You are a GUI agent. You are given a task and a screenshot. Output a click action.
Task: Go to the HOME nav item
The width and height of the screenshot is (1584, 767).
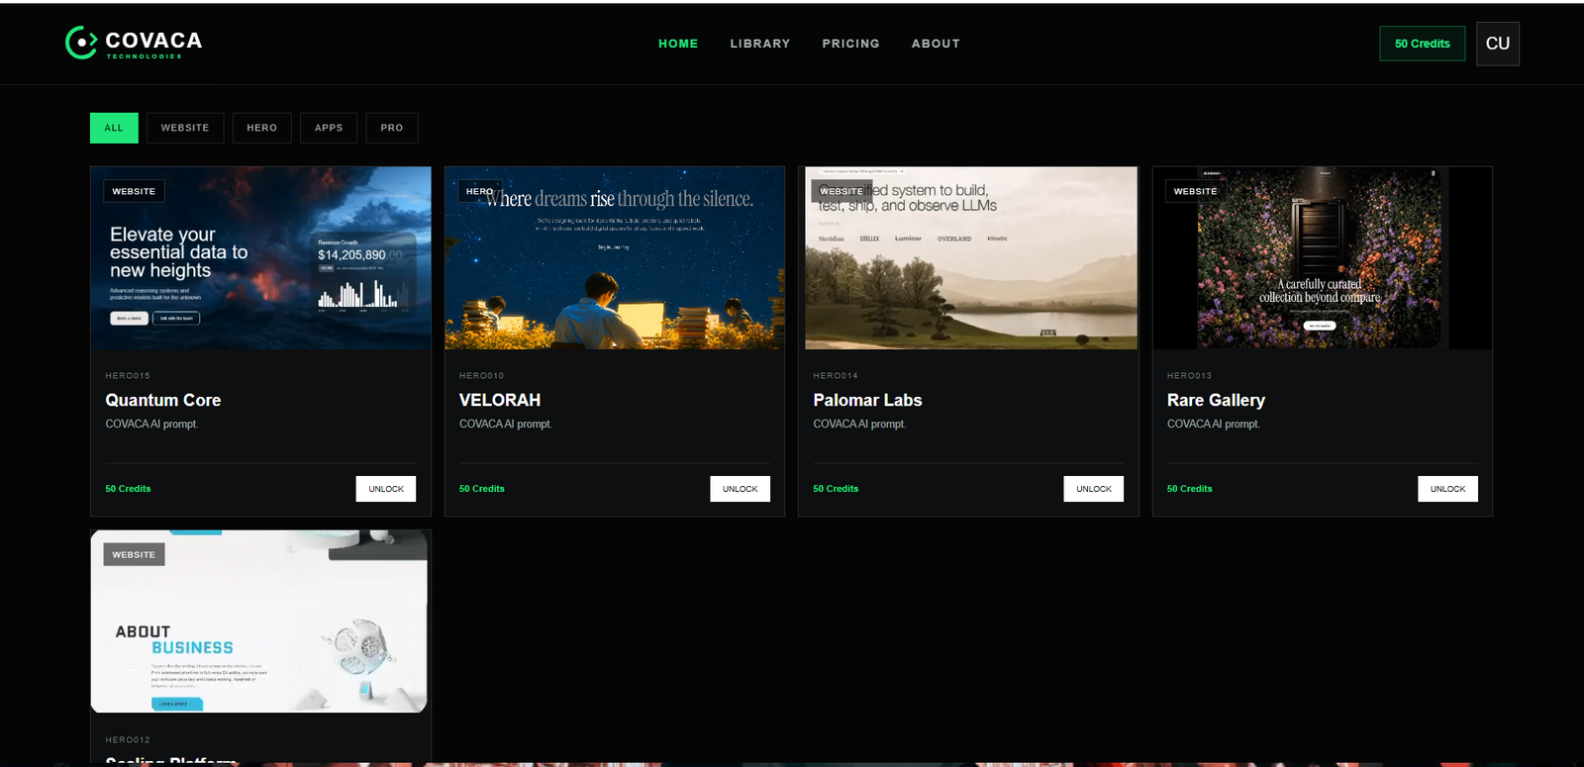678,44
